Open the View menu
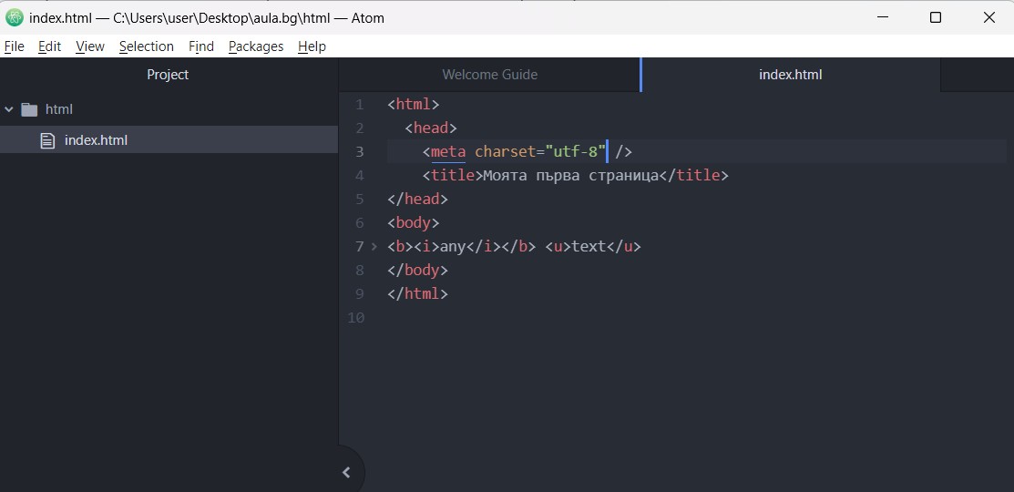The width and height of the screenshot is (1014, 492). (x=90, y=46)
